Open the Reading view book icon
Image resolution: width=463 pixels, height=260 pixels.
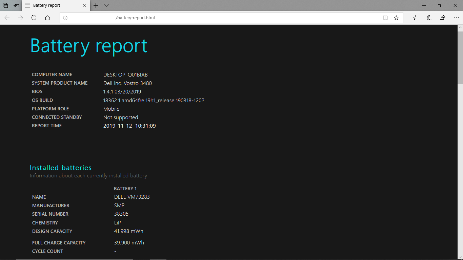pos(385,18)
